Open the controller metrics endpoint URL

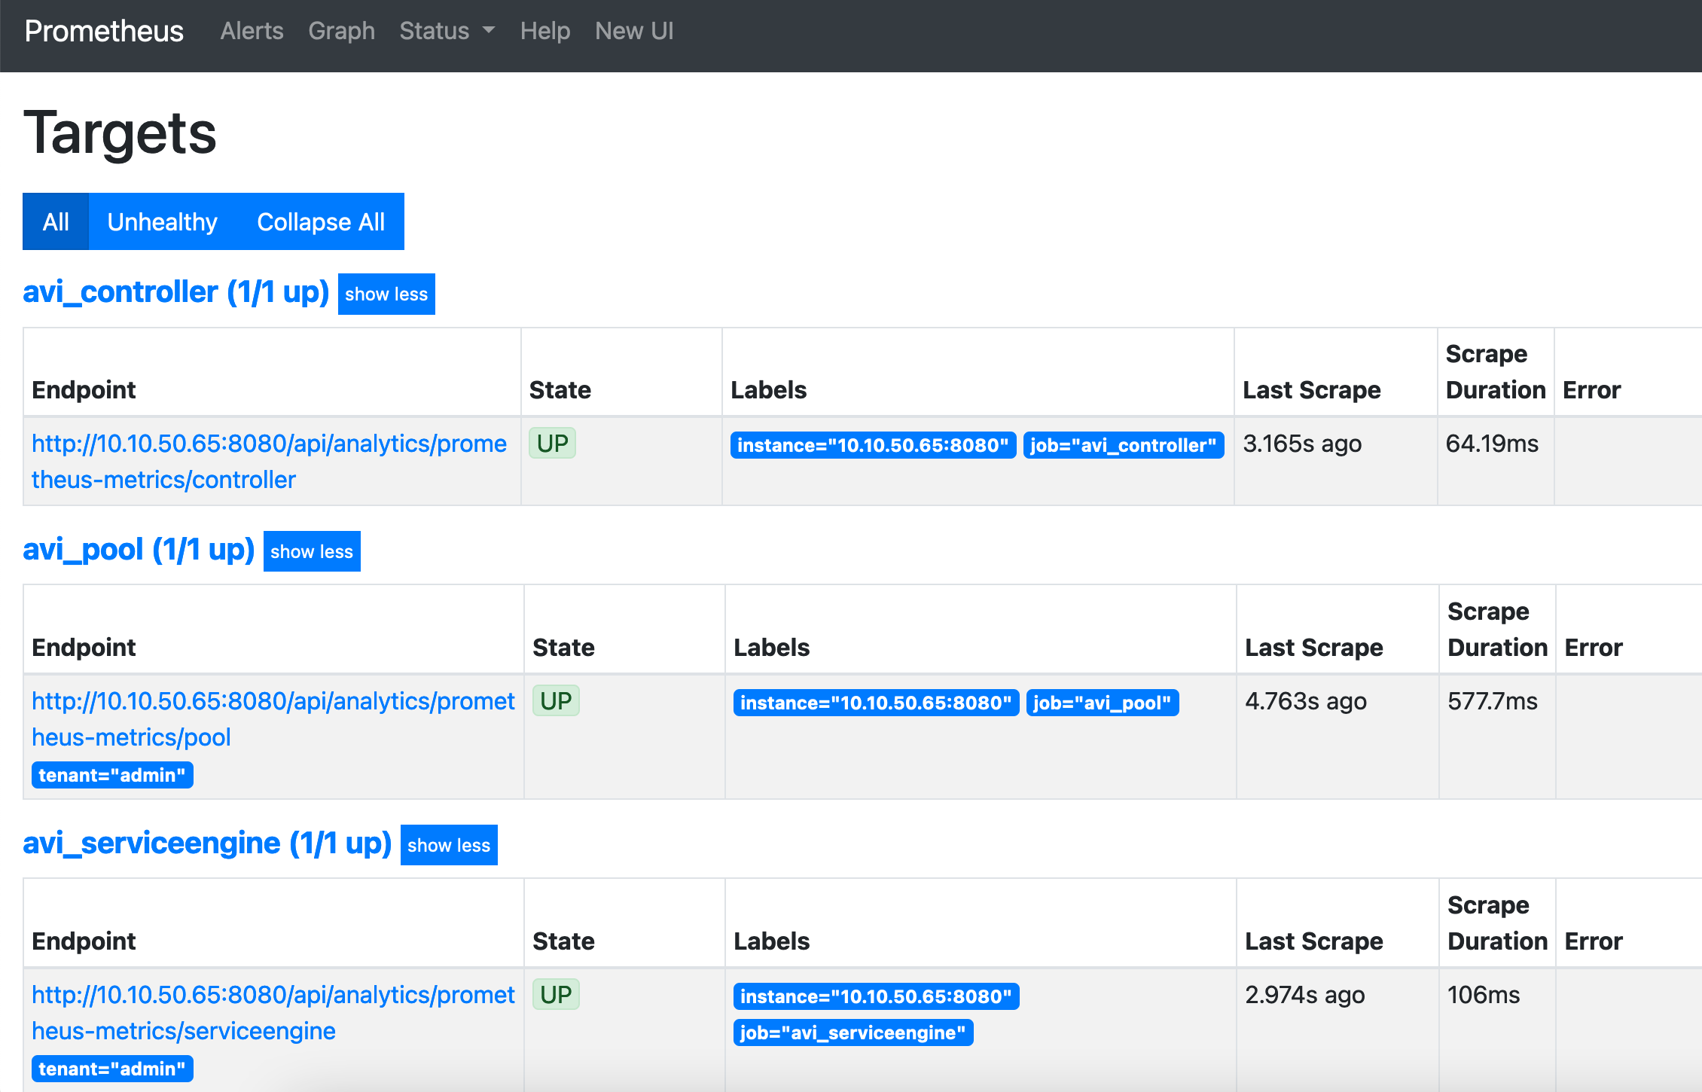(x=269, y=461)
